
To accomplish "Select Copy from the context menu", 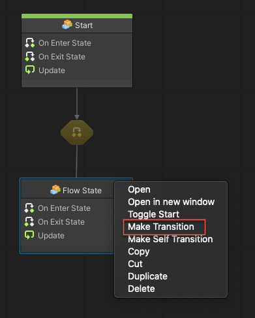I will (x=139, y=251).
